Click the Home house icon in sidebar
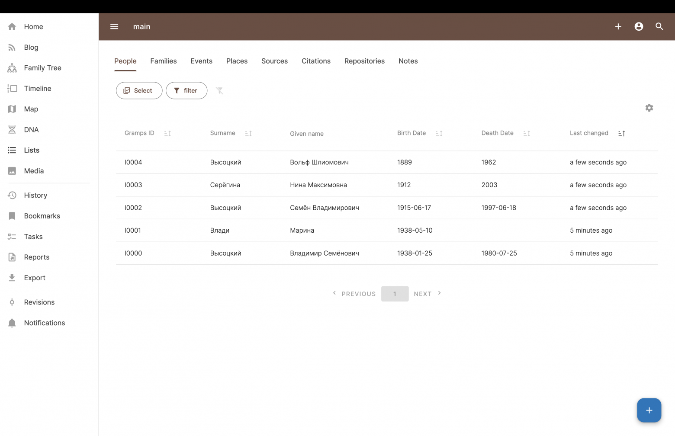This screenshot has height=436, width=675. [12, 27]
